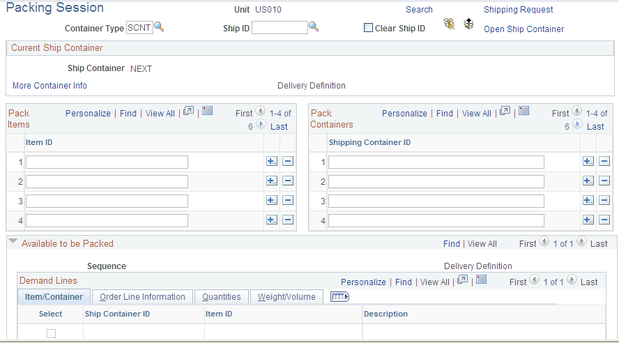Viewport: 619px width, 343px height.
Task: Click the Container Type field showing SCNT
Action: (x=139, y=28)
